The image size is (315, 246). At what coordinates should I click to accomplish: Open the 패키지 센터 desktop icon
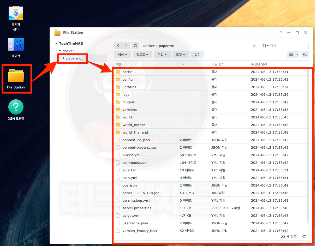pos(16,14)
